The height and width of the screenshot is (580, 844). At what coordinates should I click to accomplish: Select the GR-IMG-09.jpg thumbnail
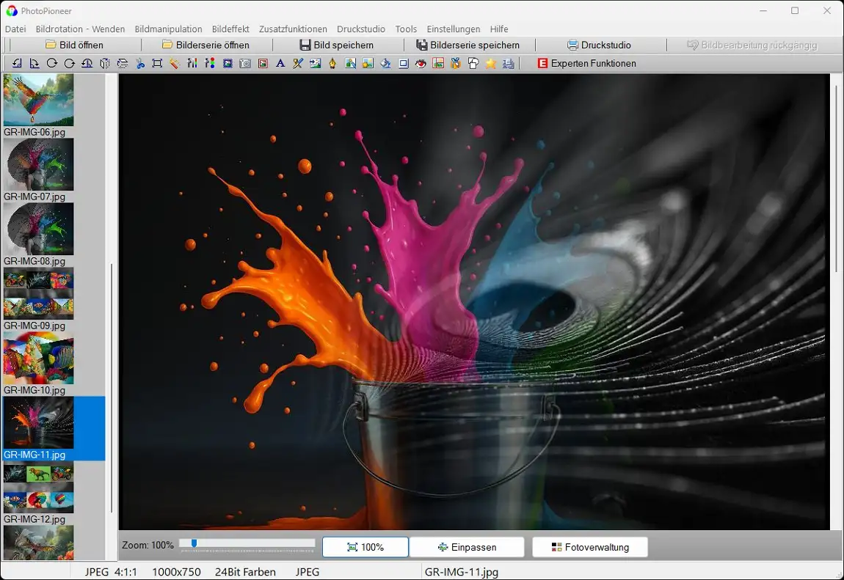click(x=38, y=293)
